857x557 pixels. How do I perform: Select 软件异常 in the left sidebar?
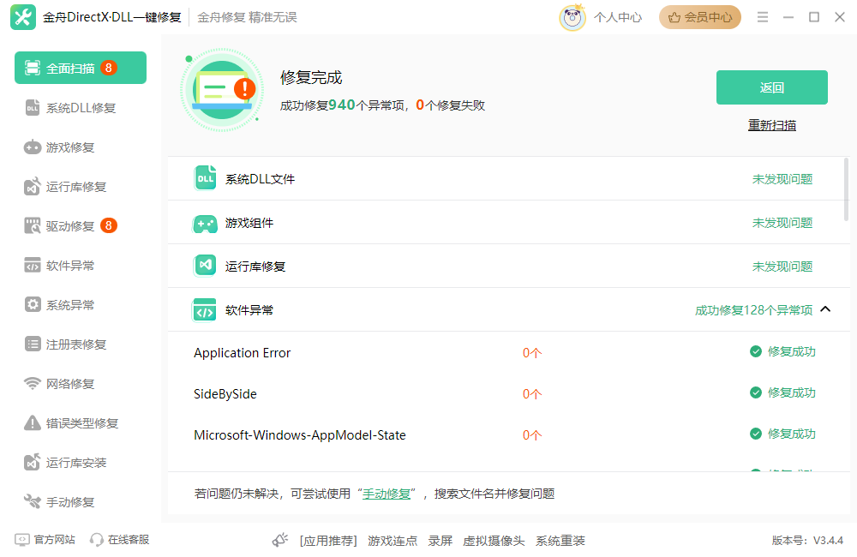(x=81, y=265)
